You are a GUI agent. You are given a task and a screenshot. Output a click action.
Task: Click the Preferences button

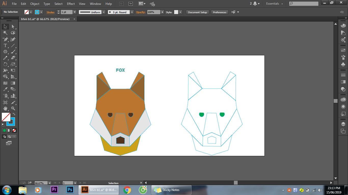(x=220, y=12)
